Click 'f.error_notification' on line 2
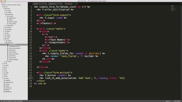This screenshot has height=102, width=182. click(56, 10)
